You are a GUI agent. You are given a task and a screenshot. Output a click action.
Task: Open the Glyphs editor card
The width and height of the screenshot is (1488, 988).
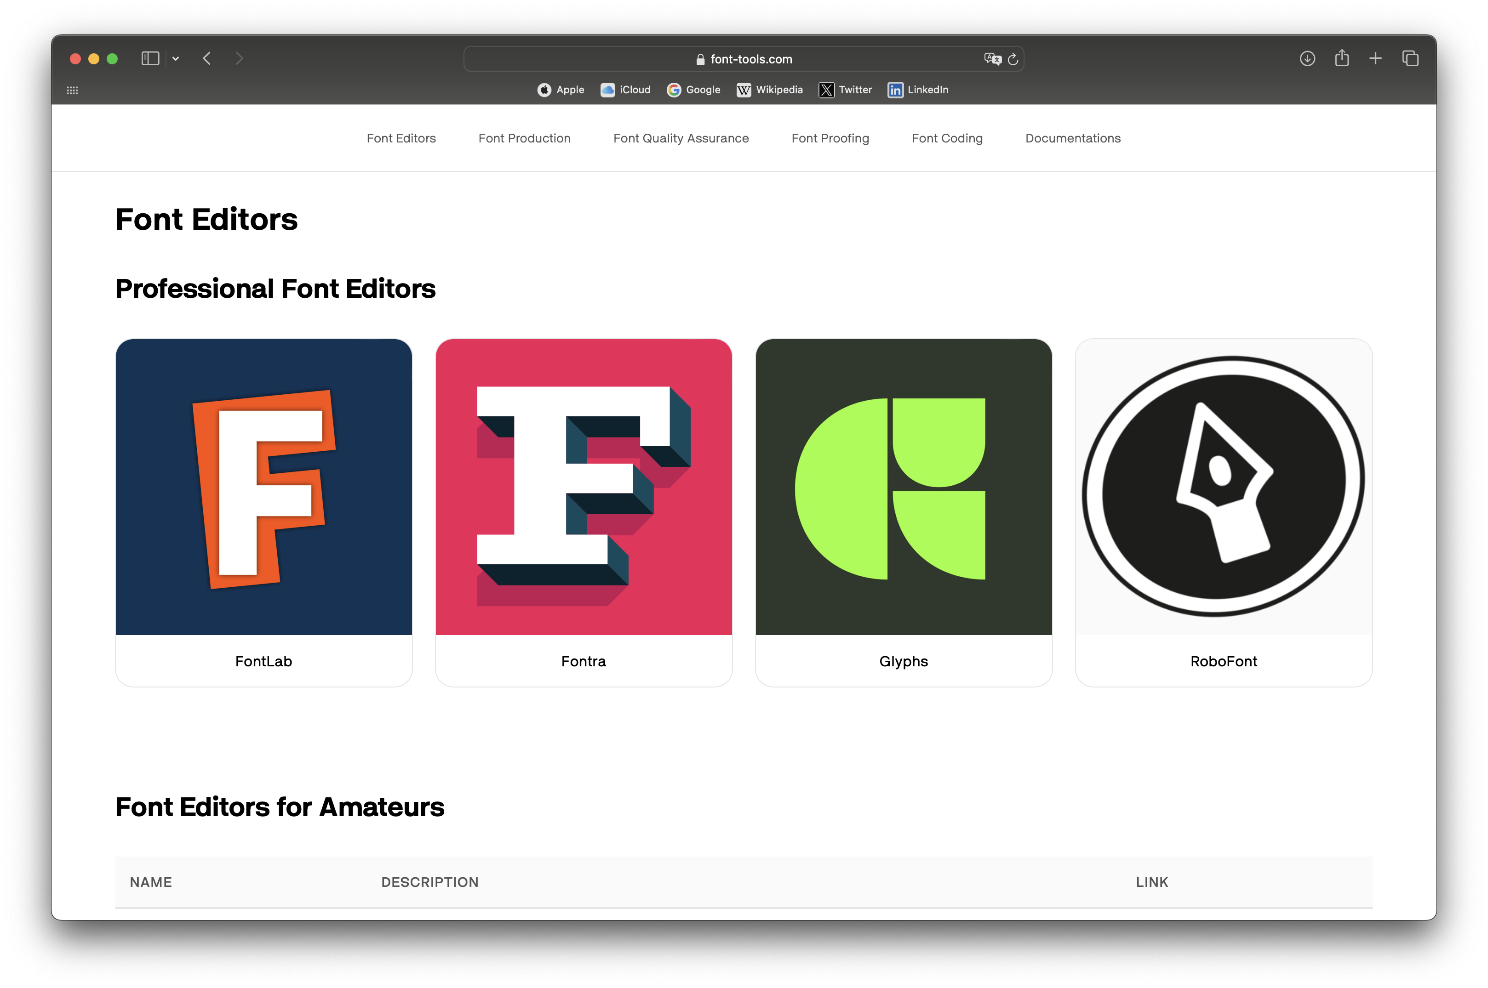(904, 511)
